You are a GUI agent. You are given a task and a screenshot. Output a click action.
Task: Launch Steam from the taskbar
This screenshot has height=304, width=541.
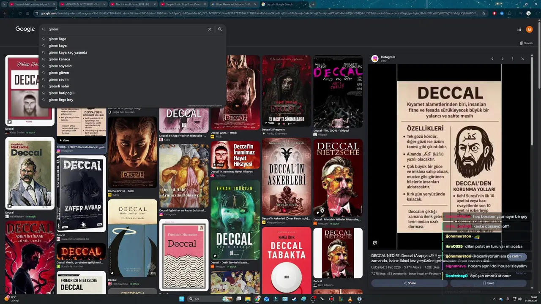tap(294, 299)
